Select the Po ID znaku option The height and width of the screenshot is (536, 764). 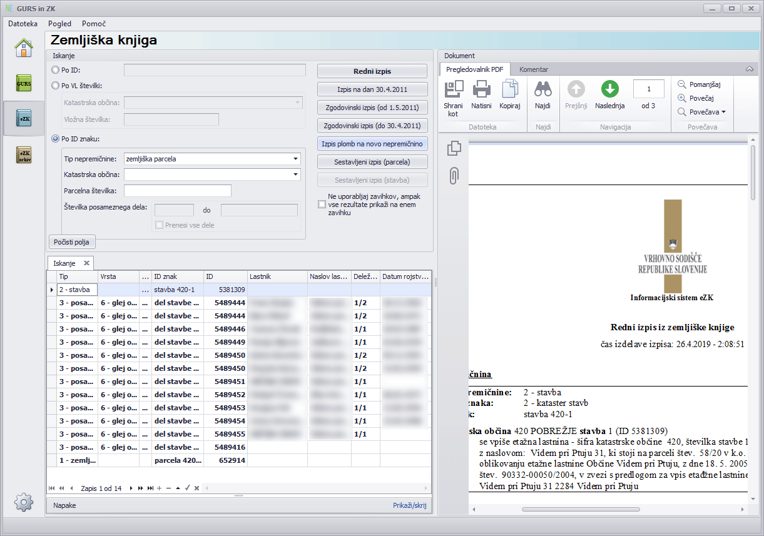tap(56, 138)
